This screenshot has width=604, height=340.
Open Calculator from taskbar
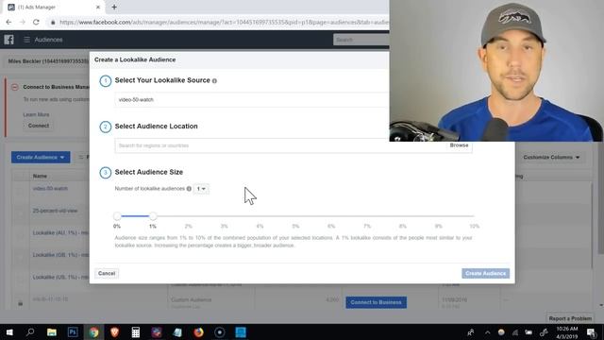click(136, 331)
